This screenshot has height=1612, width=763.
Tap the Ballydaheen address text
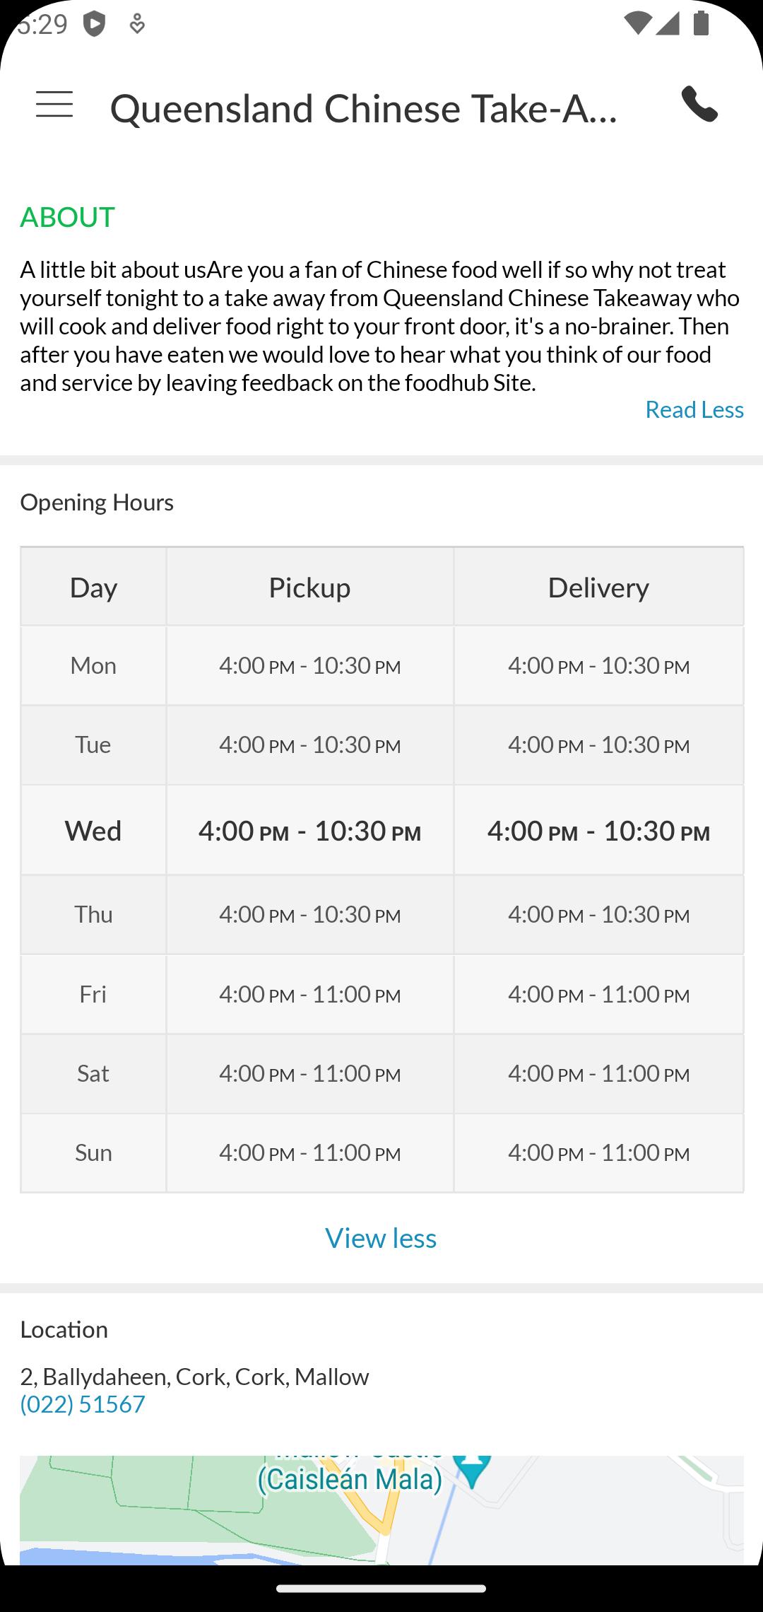pos(194,1376)
